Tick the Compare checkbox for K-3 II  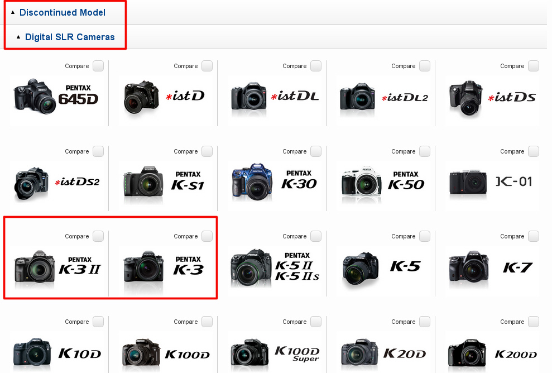pyautogui.click(x=98, y=236)
